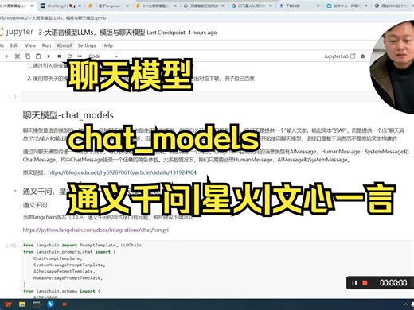Screen dimensions: 414x310
Task: Click the HumanMessagePromptTemplate code line
Action: [68, 278]
